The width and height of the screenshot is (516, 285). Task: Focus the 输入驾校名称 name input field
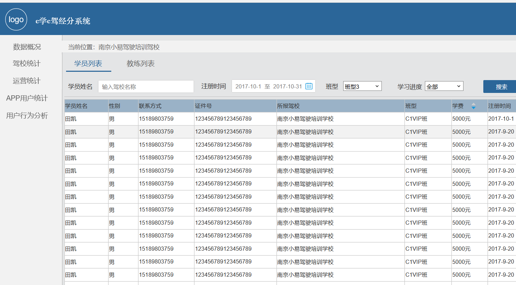(x=146, y=86)
